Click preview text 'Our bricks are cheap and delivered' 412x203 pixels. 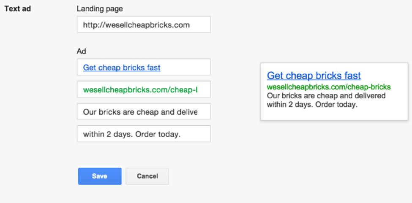coord(326,96)
